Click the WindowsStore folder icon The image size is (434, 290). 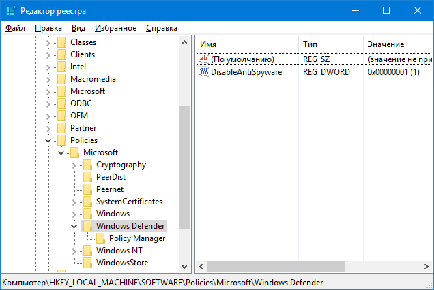88,263
